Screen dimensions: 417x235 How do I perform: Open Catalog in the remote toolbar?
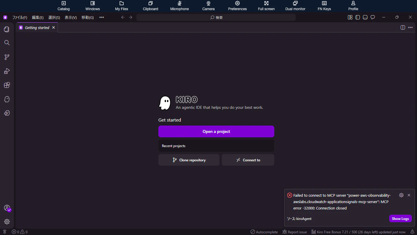(64, 6)
